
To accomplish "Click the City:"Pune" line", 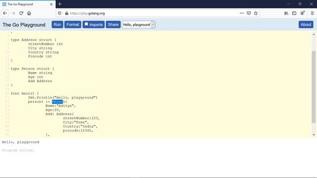I will pyautogui.click(x=76, y=122).
